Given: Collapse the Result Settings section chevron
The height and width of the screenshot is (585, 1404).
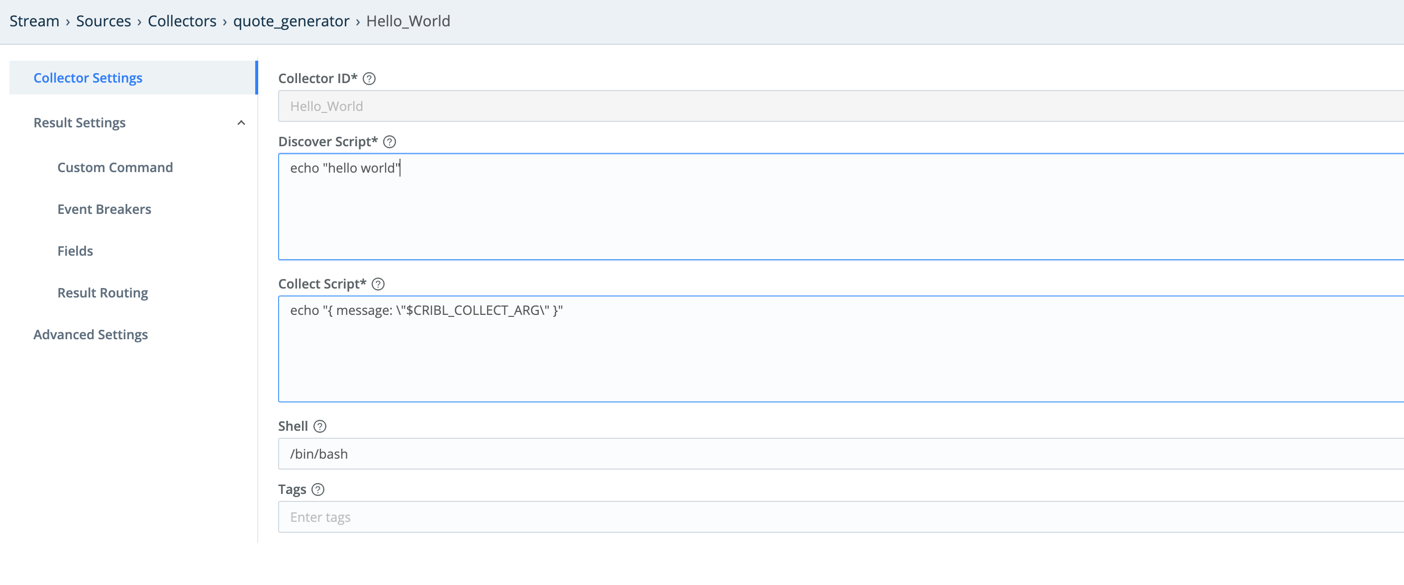Looking at the screenshot, I should (241, 123).
